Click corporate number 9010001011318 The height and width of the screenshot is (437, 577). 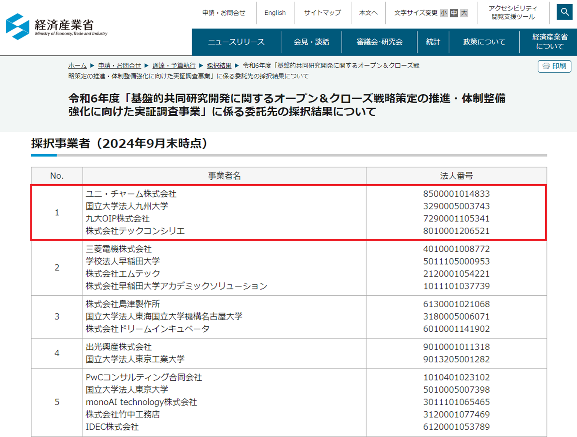click(456, 346)
